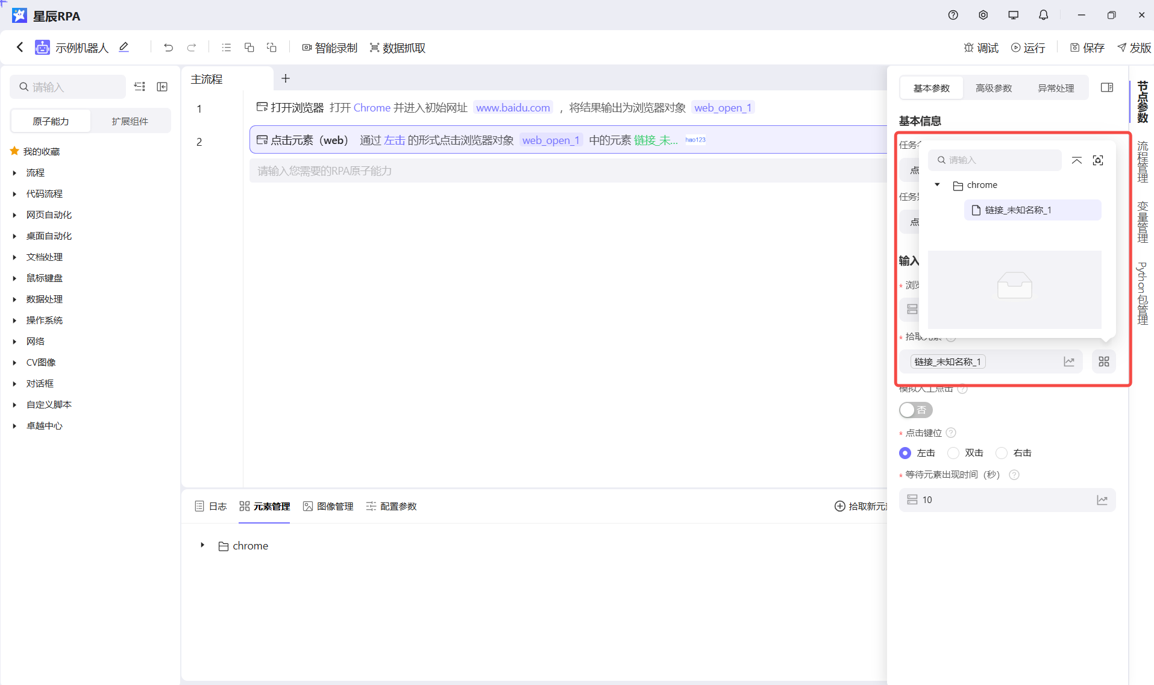Open the 日志 tab
Image resolution: width=1154 pixels, height=685 pixels.
click(211, 506)
